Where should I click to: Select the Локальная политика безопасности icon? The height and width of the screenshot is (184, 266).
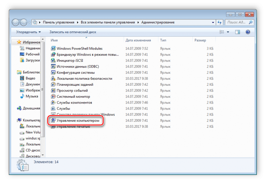[x=53, y=78]
